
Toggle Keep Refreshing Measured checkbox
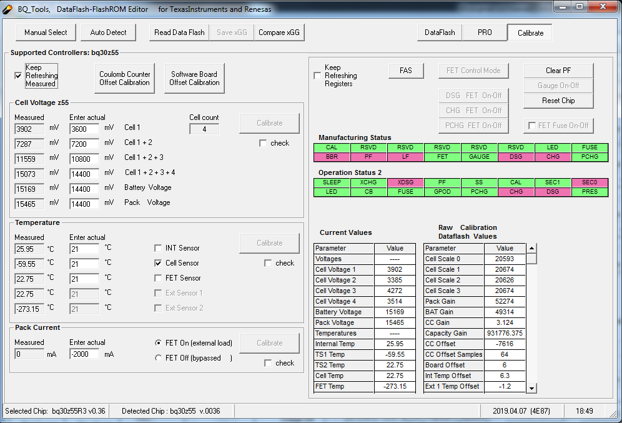click(x=18, y=76)
